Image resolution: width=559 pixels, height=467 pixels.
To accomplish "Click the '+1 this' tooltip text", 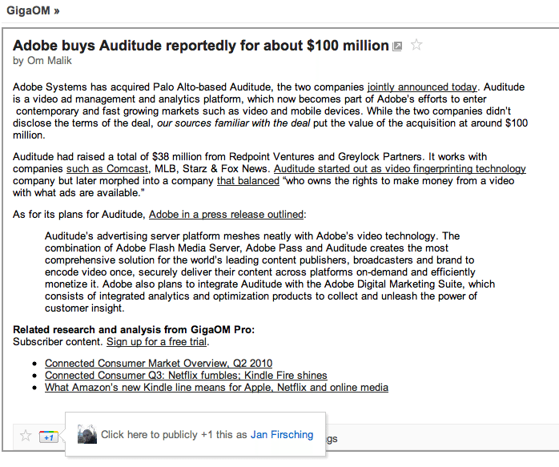I will tap(174, 435).
